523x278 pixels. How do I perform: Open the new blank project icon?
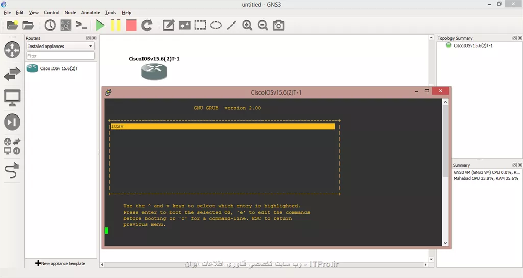coord(12,26)
